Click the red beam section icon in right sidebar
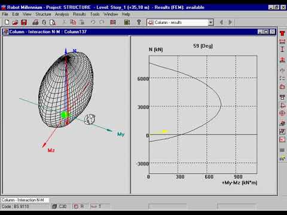The height and width of the screenshot is (215, 287). click(x=282, y=41)
